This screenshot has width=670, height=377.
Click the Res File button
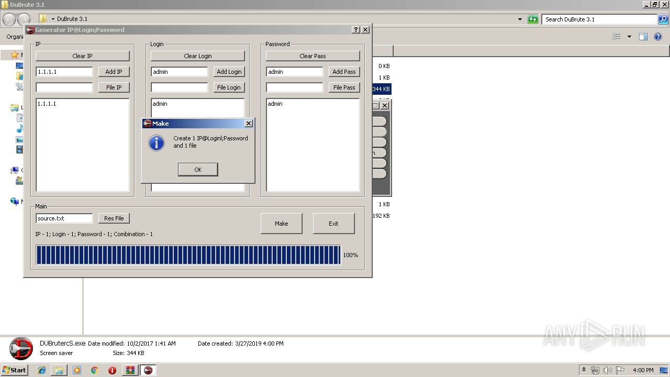pyautogui.click(x=114, y=218)
